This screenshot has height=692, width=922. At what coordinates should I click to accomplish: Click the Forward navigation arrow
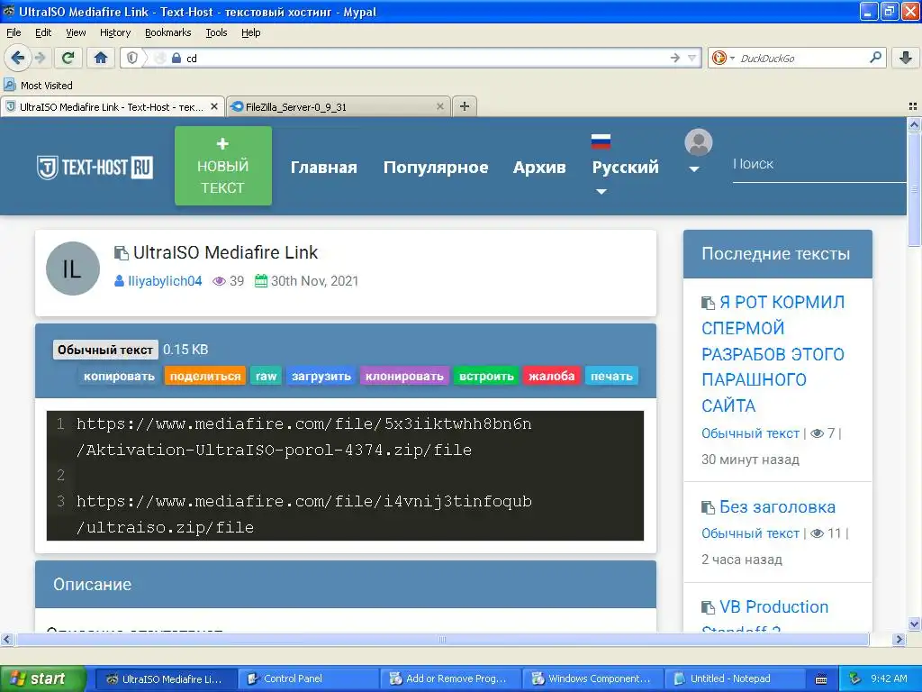(40, 58)
